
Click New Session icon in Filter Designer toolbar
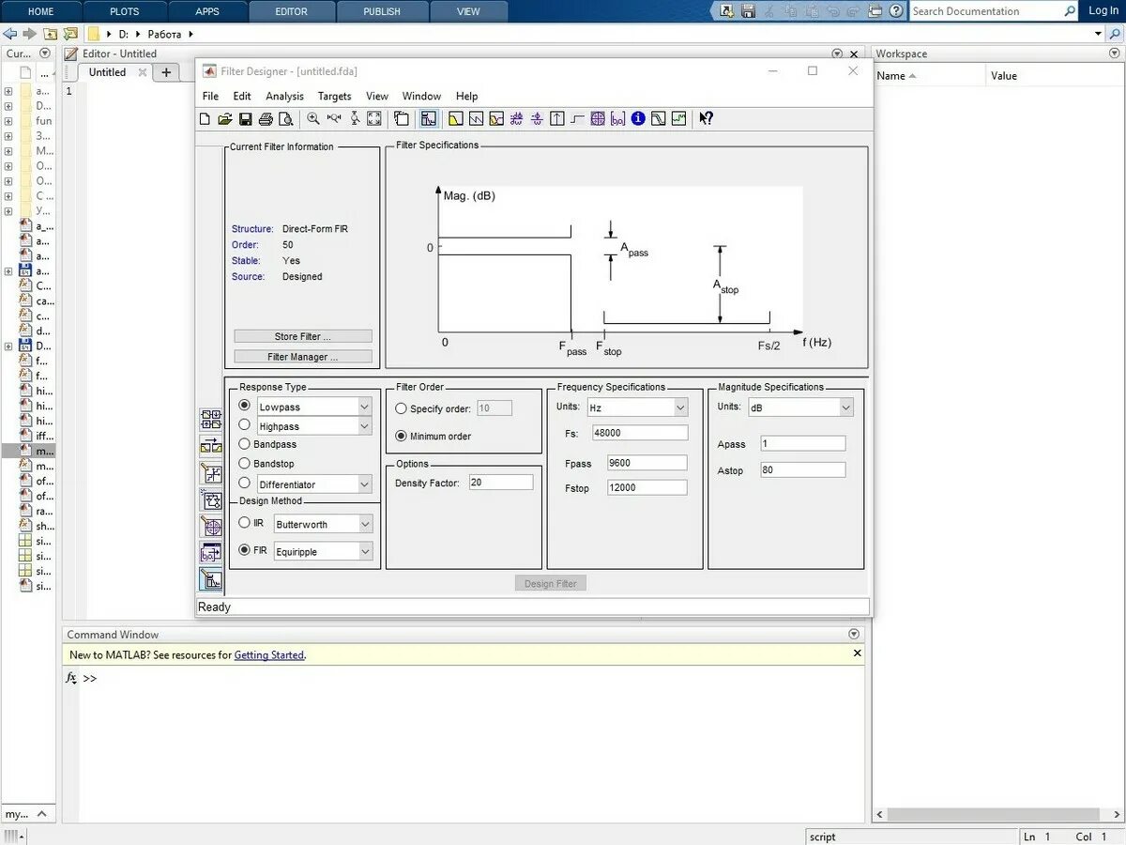(x=205, y=118)
